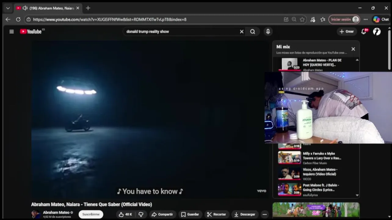Open Abraham Mateo channel name link
Image resolution: width=392 pixels, height=220 pixels.
(x=56, y=212)
